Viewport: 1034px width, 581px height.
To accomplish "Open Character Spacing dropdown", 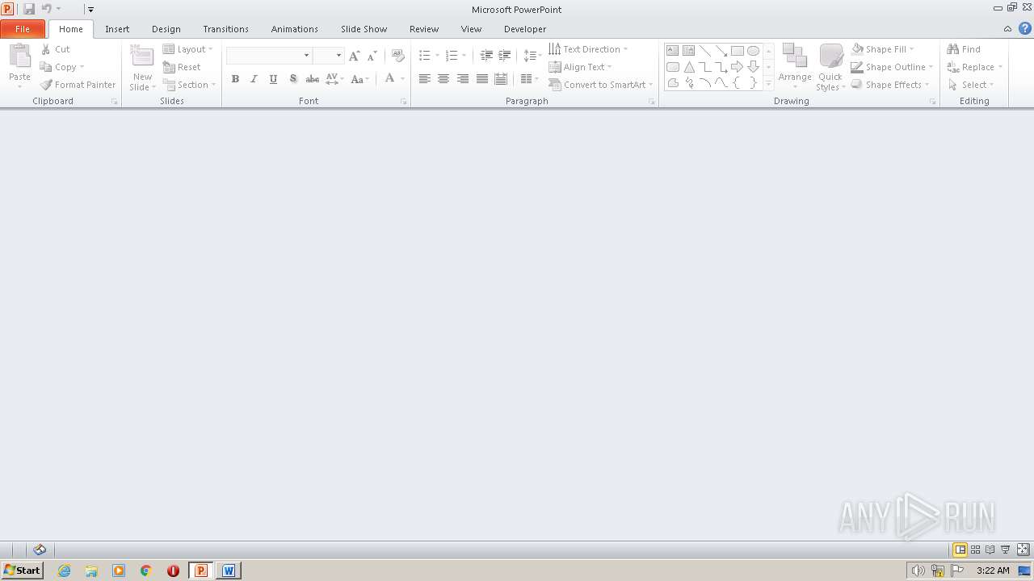I will [x=334, y=79].
